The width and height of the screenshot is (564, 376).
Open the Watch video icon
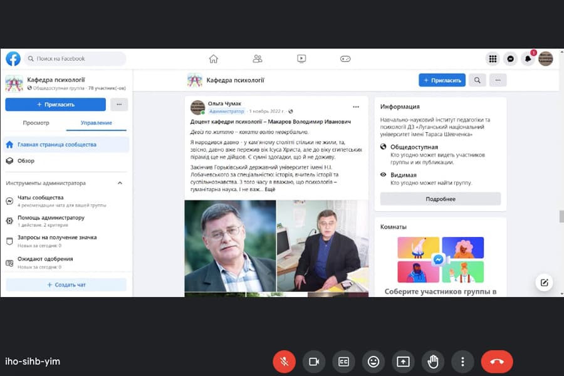point(301,59)
